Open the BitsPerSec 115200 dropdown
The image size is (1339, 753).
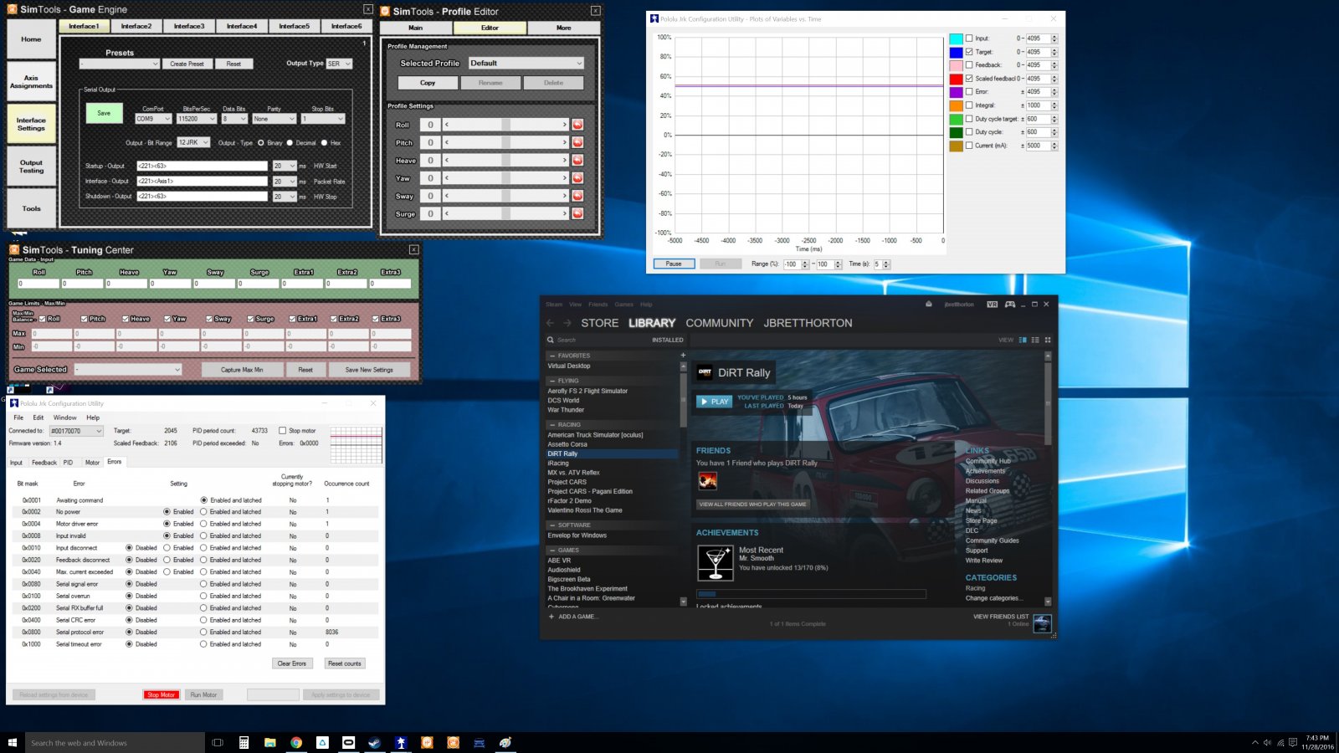coord(197,119)
